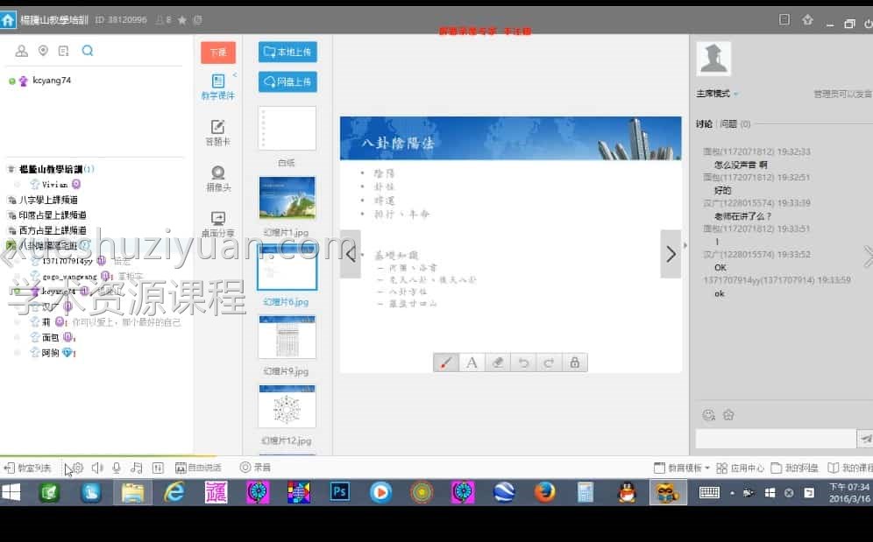Toggle the microphone on the bottom toolbar
This screenshot has height=542, width=873.
117,468
